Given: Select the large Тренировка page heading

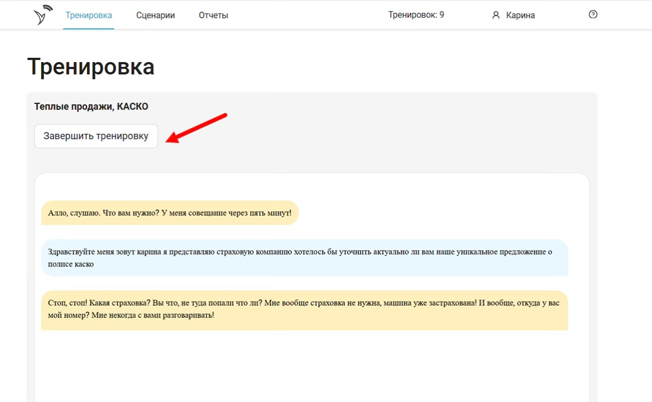Looking at the screenshot, I should pos(91,67).
